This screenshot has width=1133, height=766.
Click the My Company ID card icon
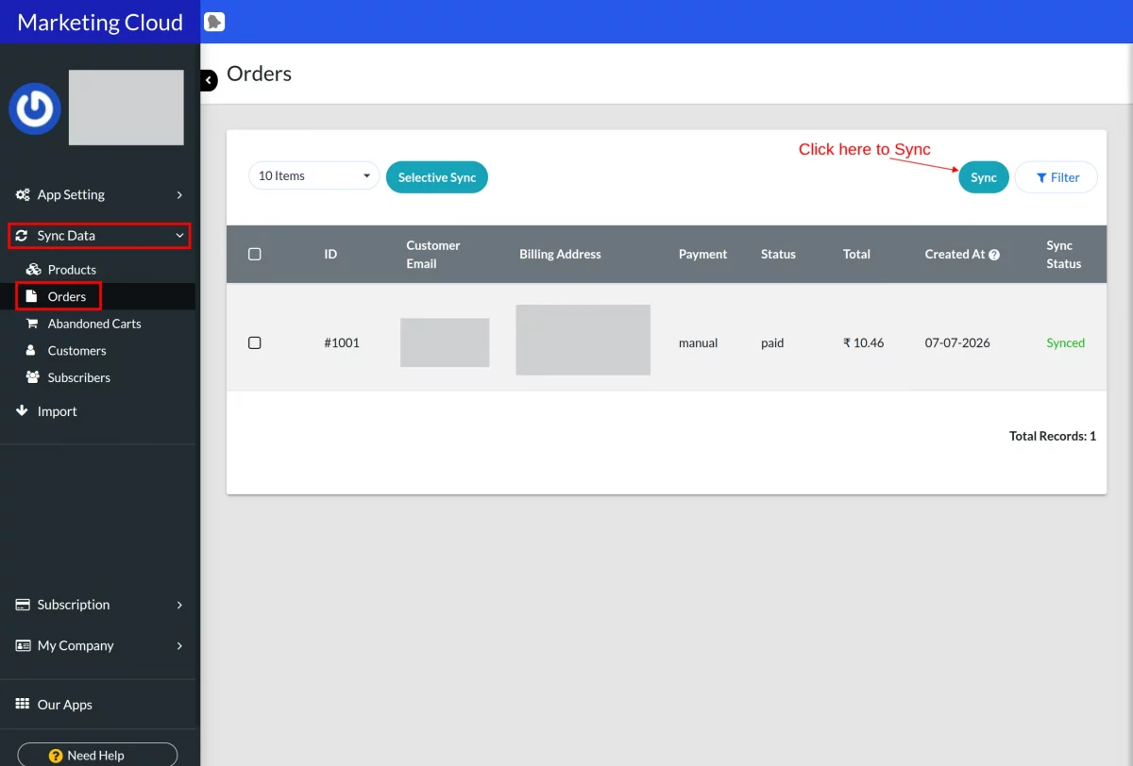click(x=23, y=645)
